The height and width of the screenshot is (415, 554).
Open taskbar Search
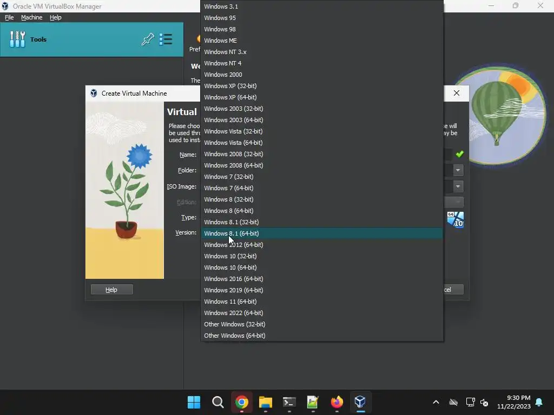(x=217, y=402)
